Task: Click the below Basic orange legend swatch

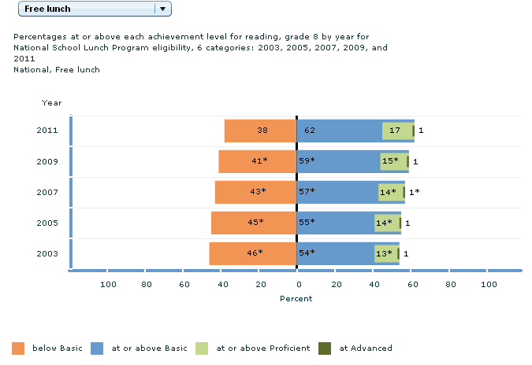Action: (x=19, y=348)
